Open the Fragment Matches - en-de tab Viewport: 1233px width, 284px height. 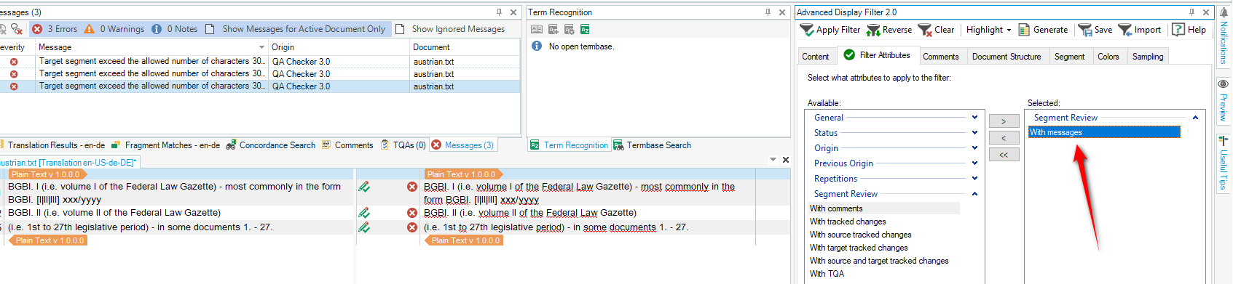166,145
